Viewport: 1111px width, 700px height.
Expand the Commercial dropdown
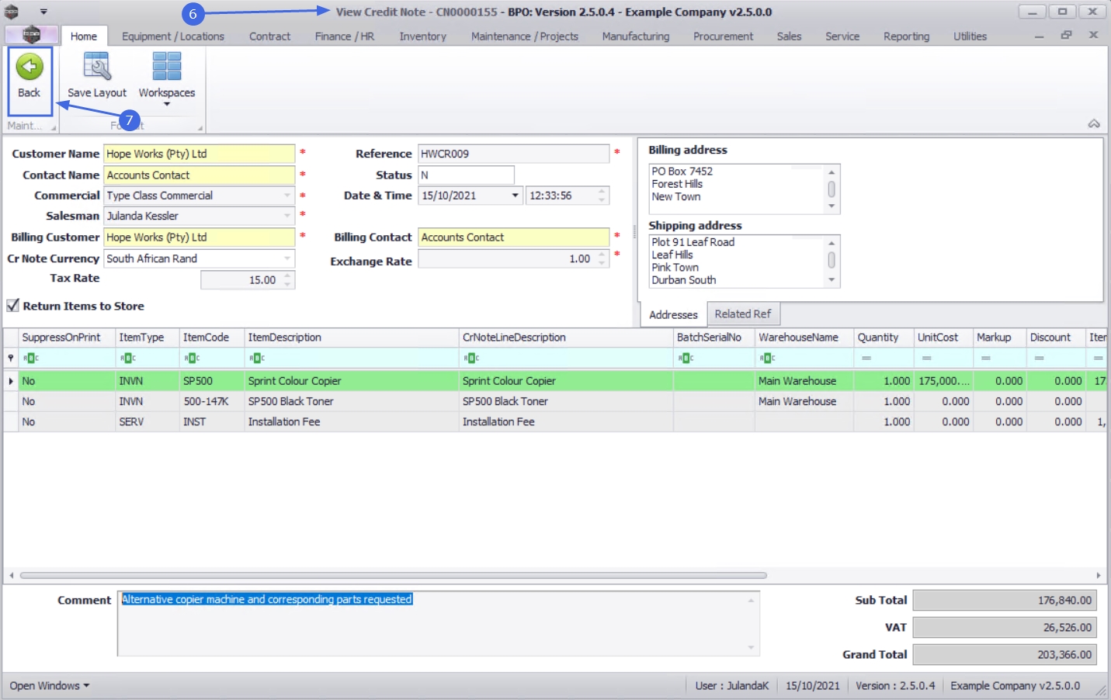click(x=287, y=196)
